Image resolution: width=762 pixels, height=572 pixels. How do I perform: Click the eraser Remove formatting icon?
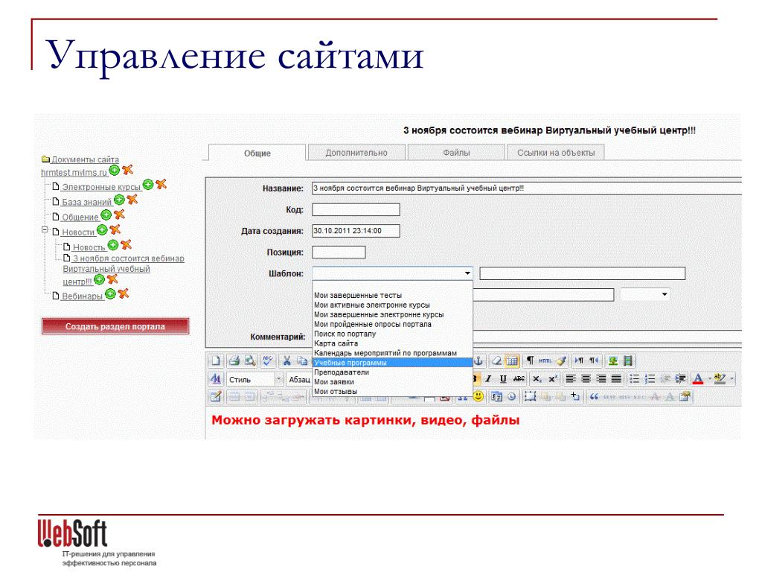pyautogui.click(x=496, y=361)
